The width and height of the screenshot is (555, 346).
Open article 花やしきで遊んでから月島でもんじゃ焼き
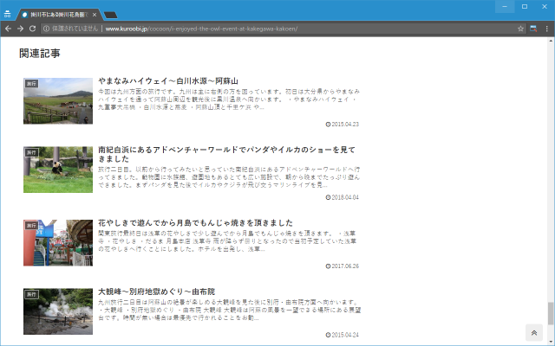pyautogui.click(x=195, y=223)
